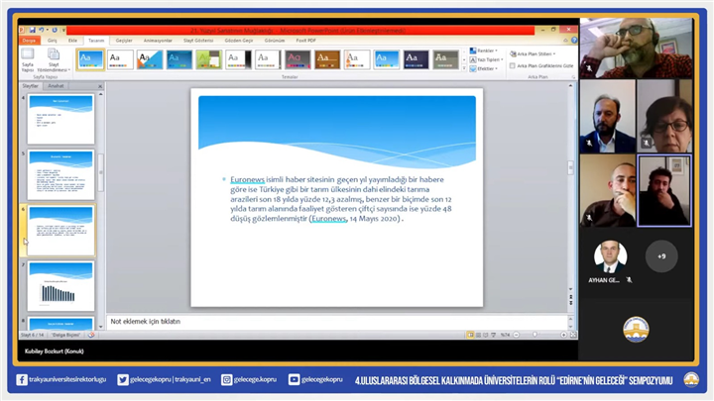Open the Renkler theme colors dropdown

484,50
